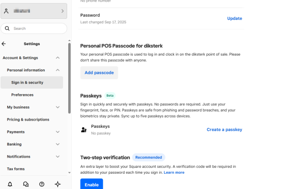Expand the My business section
This screenshot has width=305, height=189.
pos(57,107)
